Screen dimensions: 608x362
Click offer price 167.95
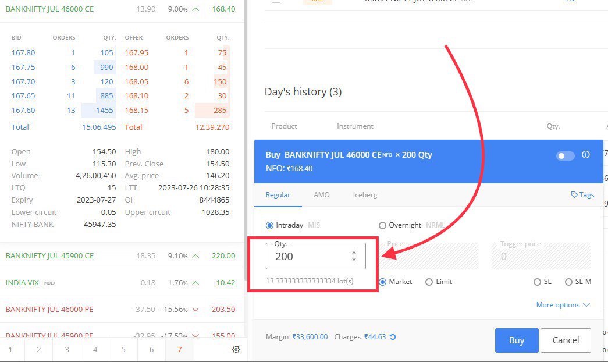pyautogui.click(x=137, y=53)
